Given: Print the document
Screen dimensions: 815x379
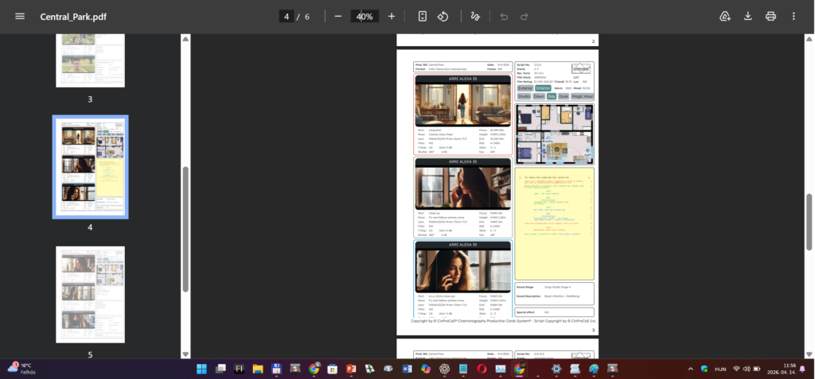Looking at the screenshot, I should (770, 16).
